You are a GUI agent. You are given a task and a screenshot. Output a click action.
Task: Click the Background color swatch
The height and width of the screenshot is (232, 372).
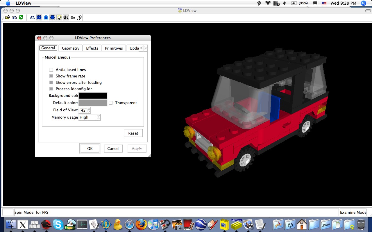pos(93,95)
